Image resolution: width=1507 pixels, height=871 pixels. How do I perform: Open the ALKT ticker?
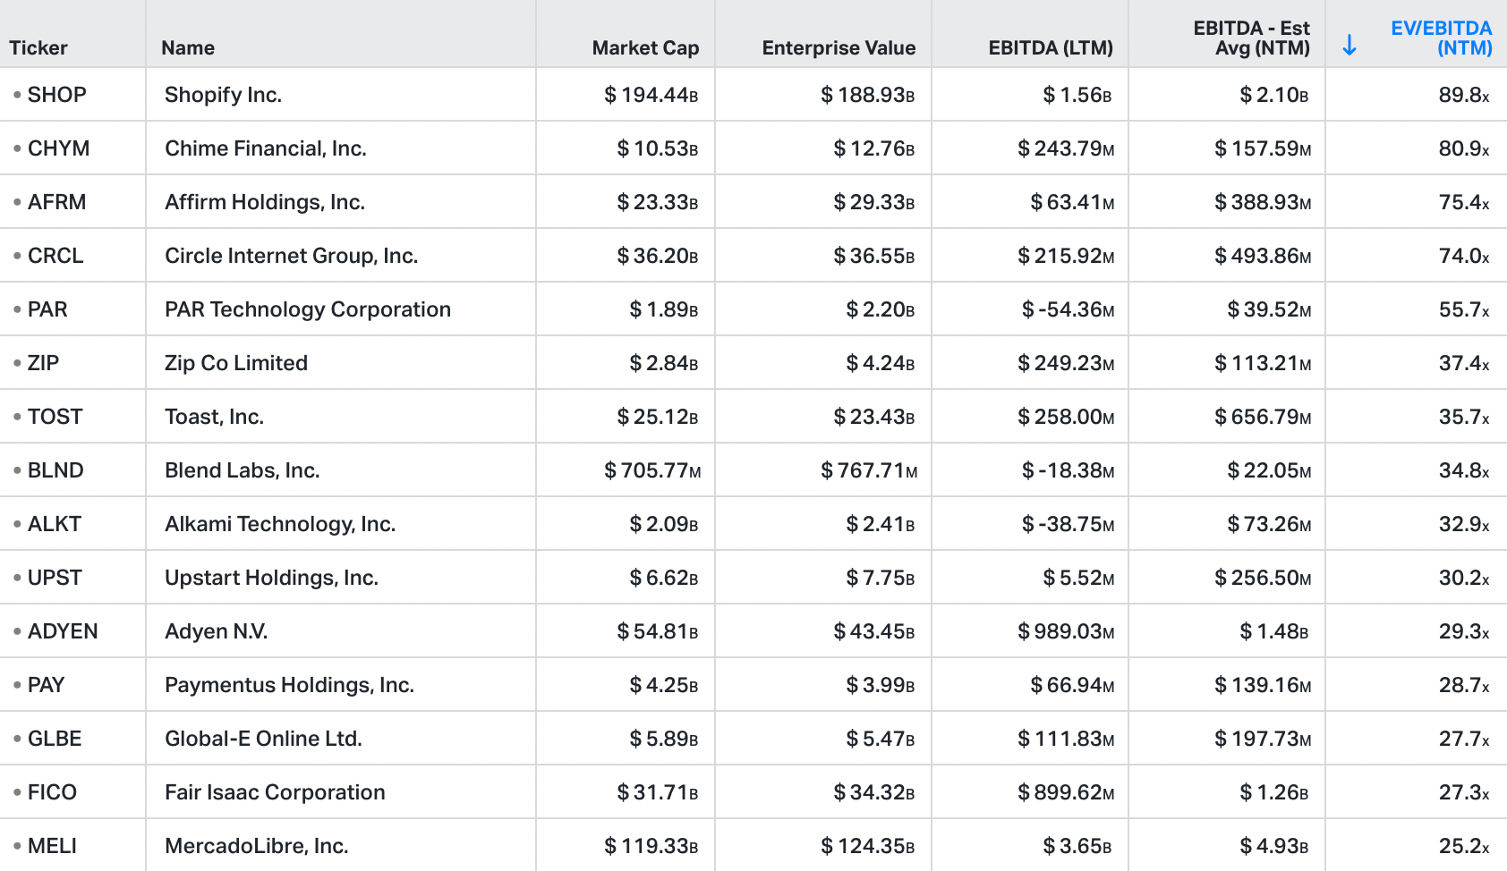pyautogui.click(x=55, y=524)
